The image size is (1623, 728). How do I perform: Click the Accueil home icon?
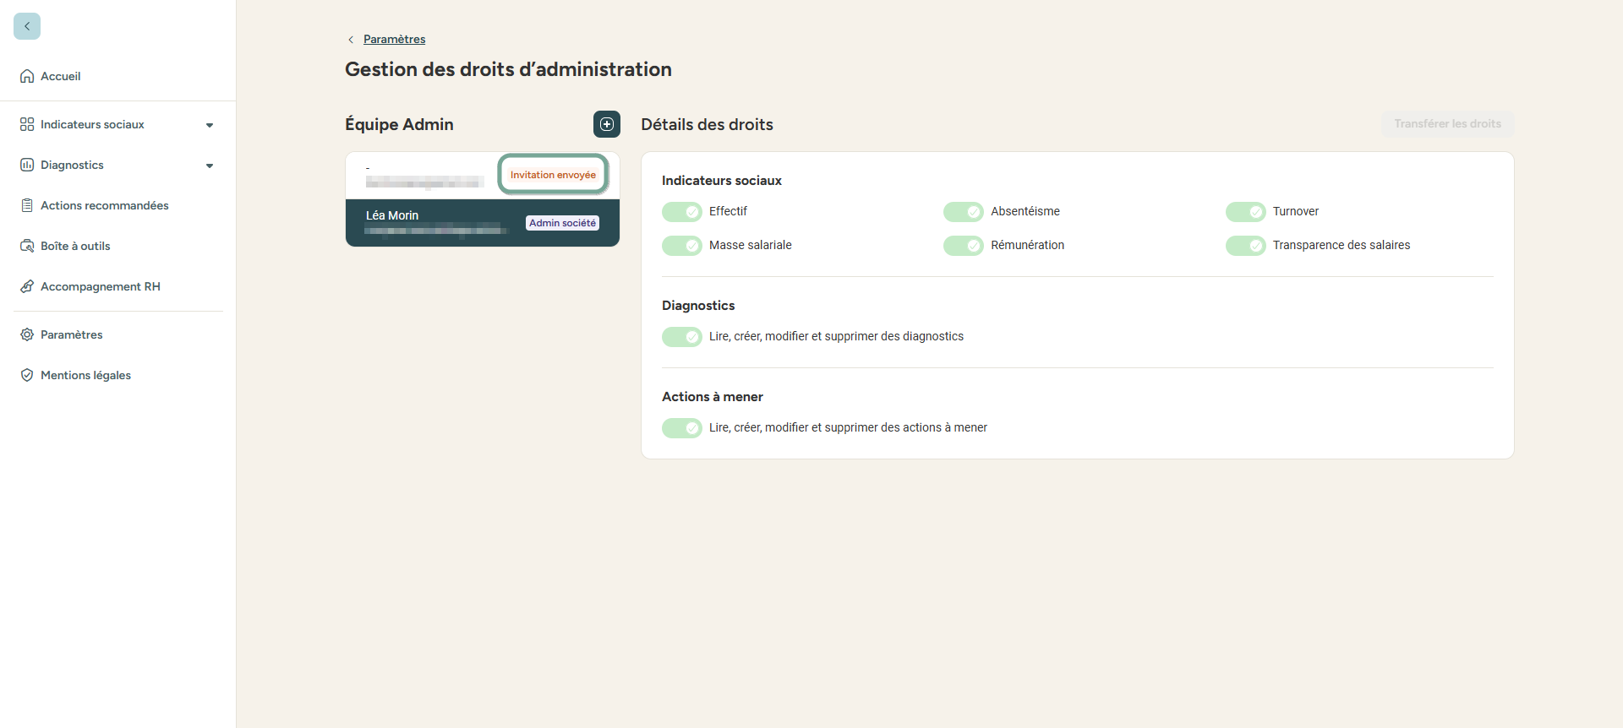(27, 76)
